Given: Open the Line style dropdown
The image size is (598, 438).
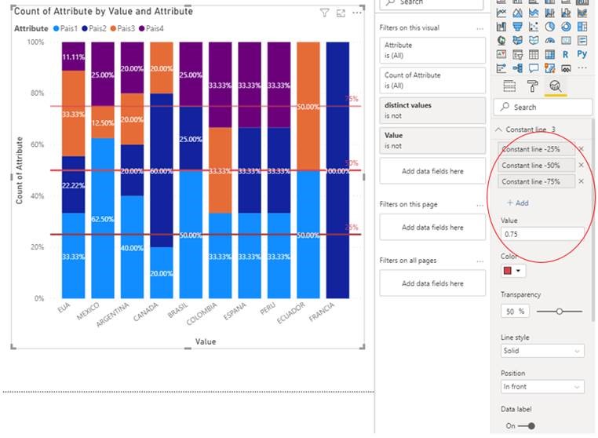Looking at the screenshot, I should coord(542,351).
